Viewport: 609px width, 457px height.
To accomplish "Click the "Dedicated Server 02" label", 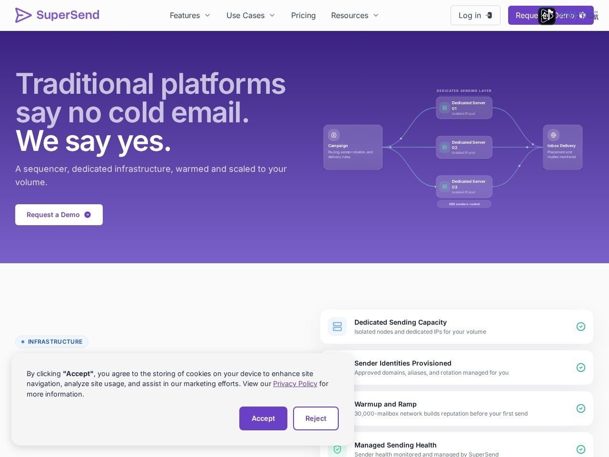I will (x=469, y=145).
